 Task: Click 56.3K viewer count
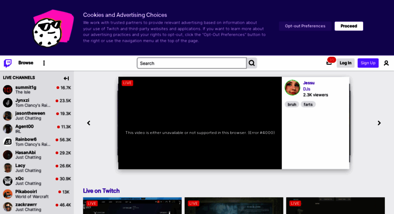pos(65,140)
